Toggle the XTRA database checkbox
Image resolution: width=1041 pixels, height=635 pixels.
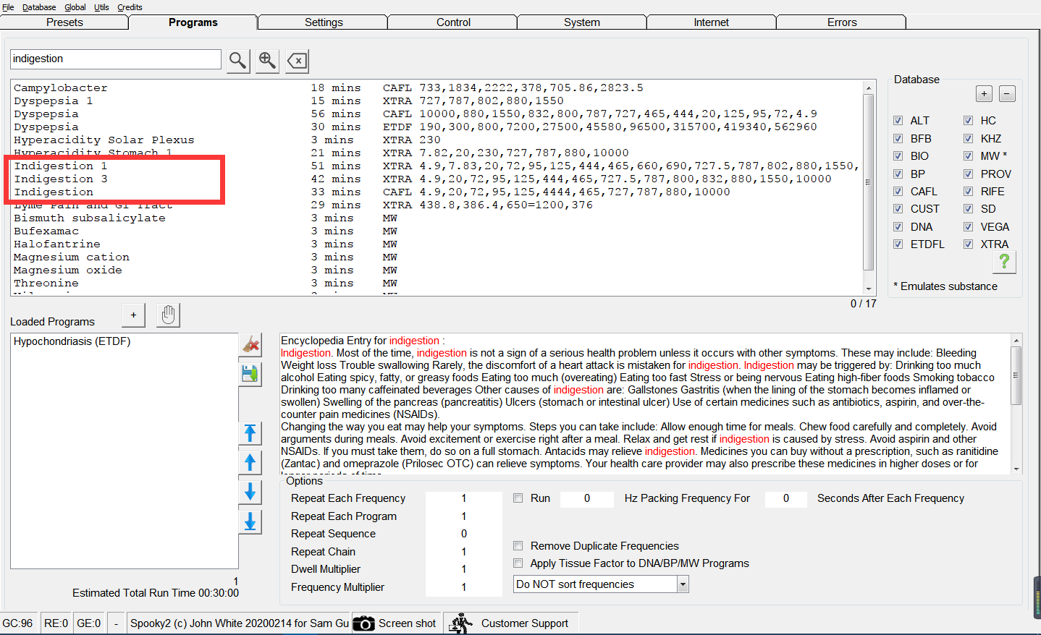coord(968,244)
